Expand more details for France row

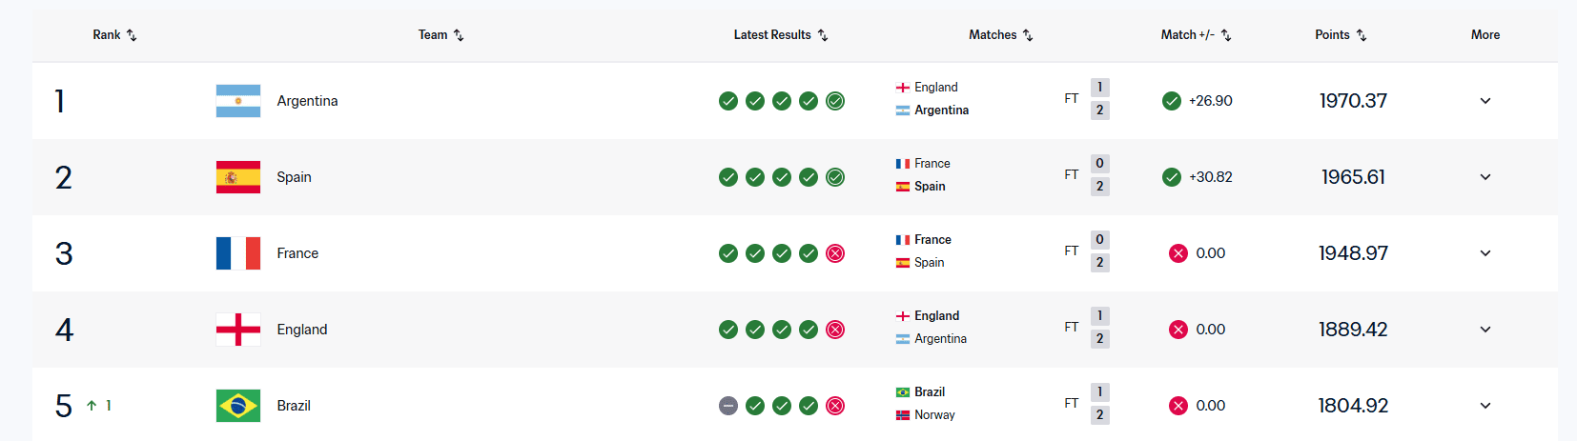click(x=1485, y=253)
